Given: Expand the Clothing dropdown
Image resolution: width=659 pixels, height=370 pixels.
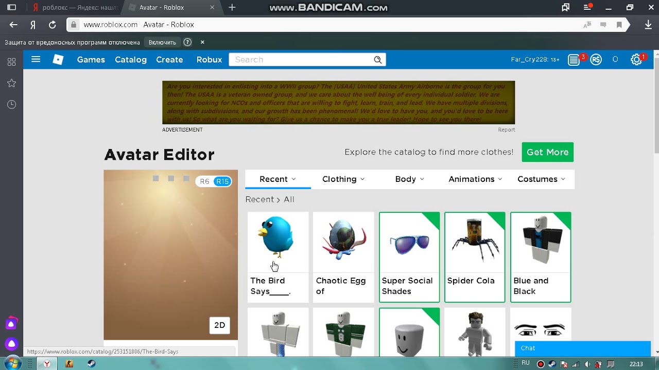Looking at the screenshot, I should (343, 179).
